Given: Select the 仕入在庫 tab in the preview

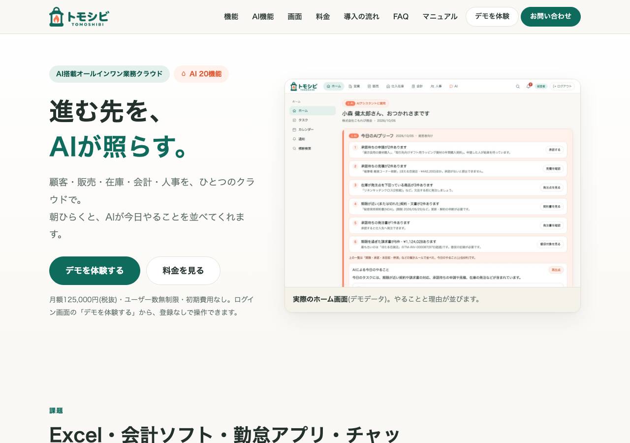Looking at the screenshot, I should click(x=395, y=86).
